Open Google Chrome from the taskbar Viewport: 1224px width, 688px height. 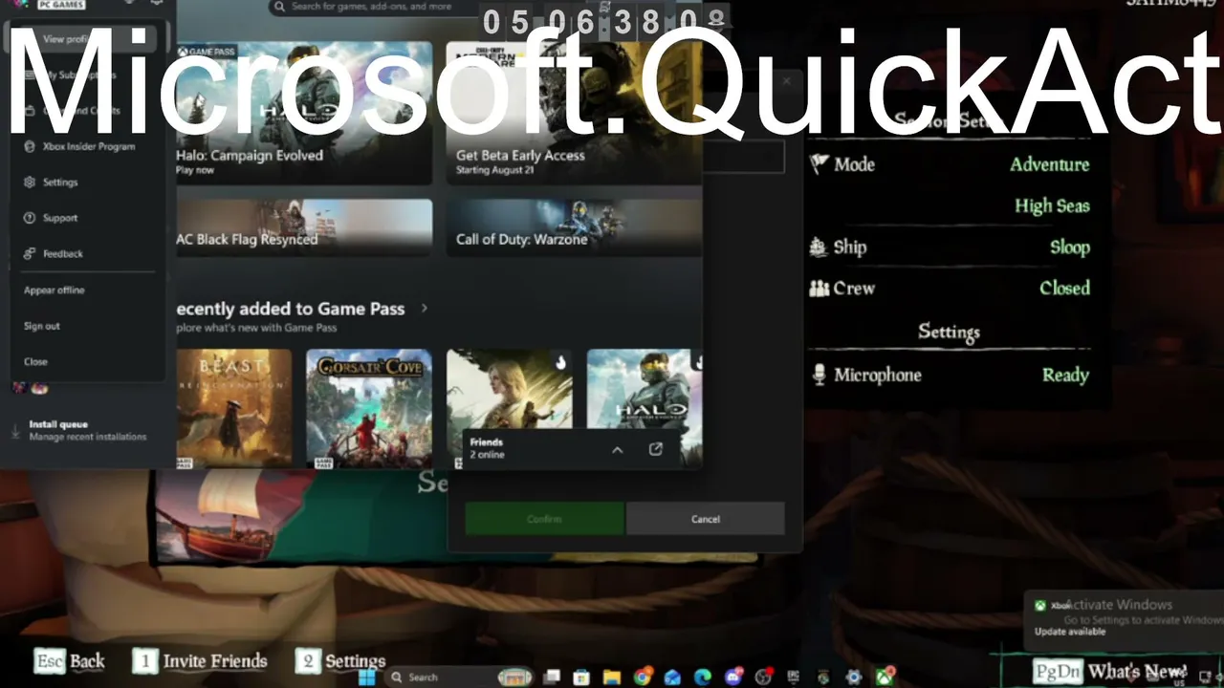tap(642, 677)
